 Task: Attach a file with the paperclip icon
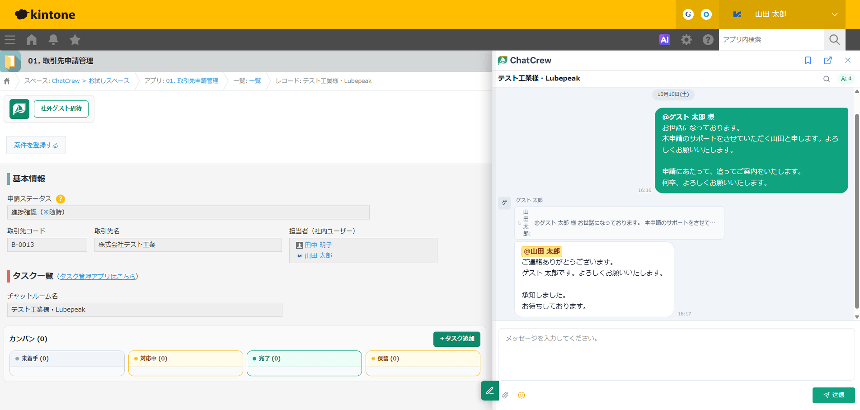(x=505, y=395)
